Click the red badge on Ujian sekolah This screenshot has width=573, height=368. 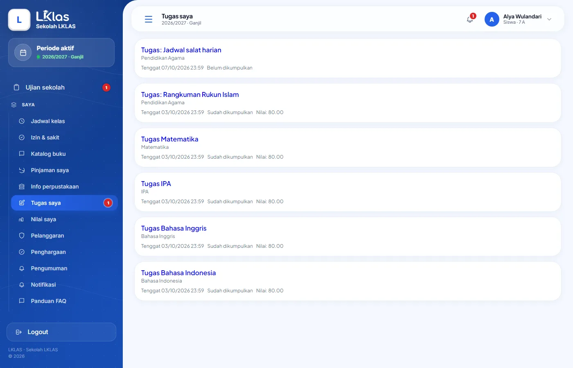pyautogui.click(x=106, y=88)
